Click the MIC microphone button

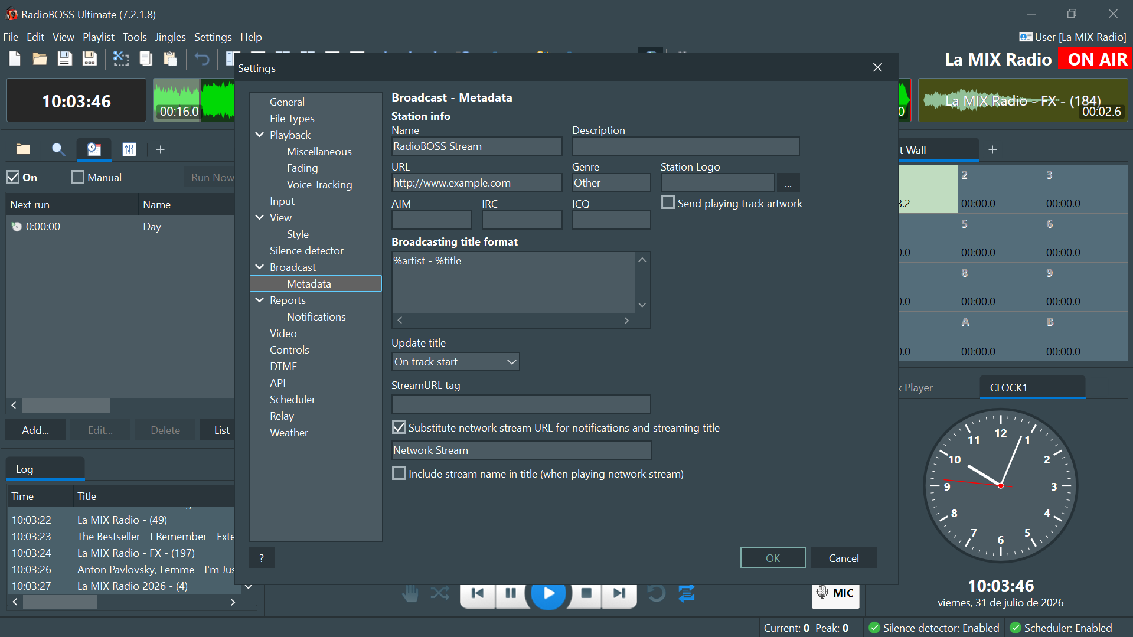[x=835, y=593]
